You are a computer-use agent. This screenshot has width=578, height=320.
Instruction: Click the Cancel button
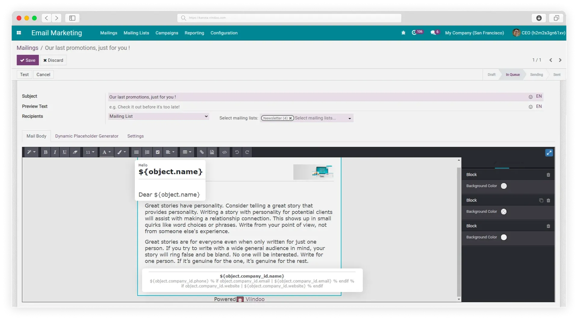pyautogui.click(x=43, y=74)
